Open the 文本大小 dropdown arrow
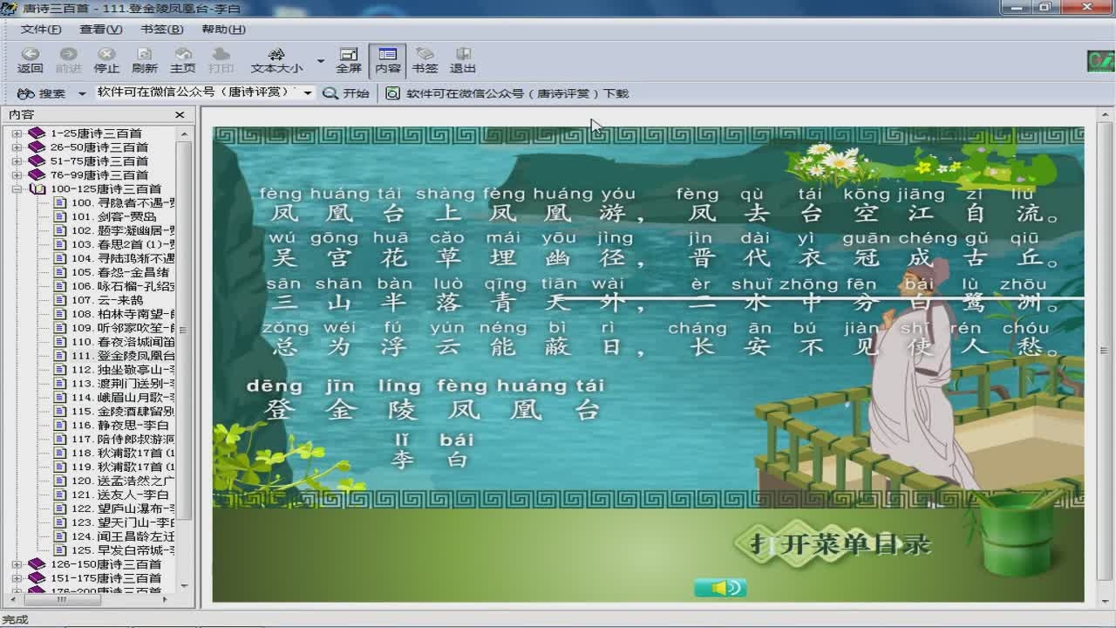 pos(320,61)
